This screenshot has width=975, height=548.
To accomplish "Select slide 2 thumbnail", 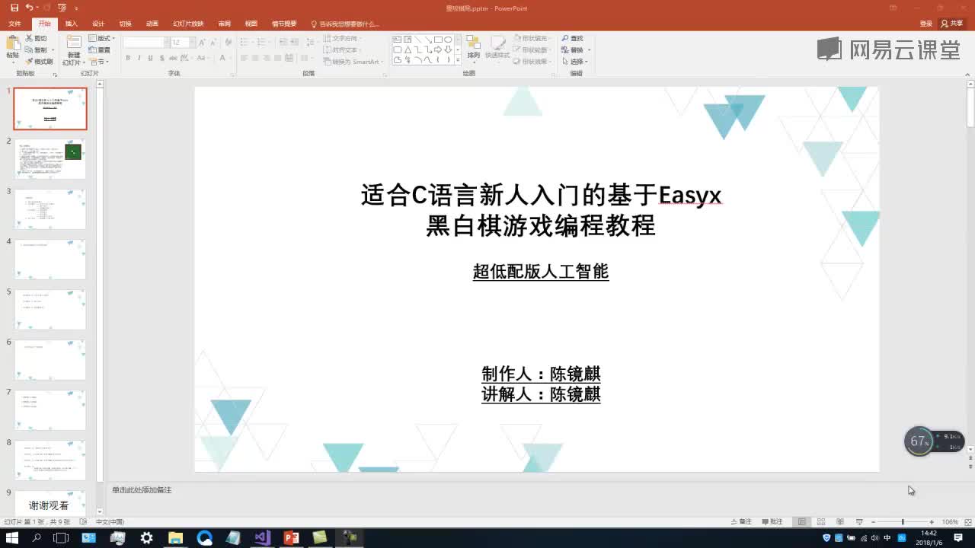I will pos(50,158).
